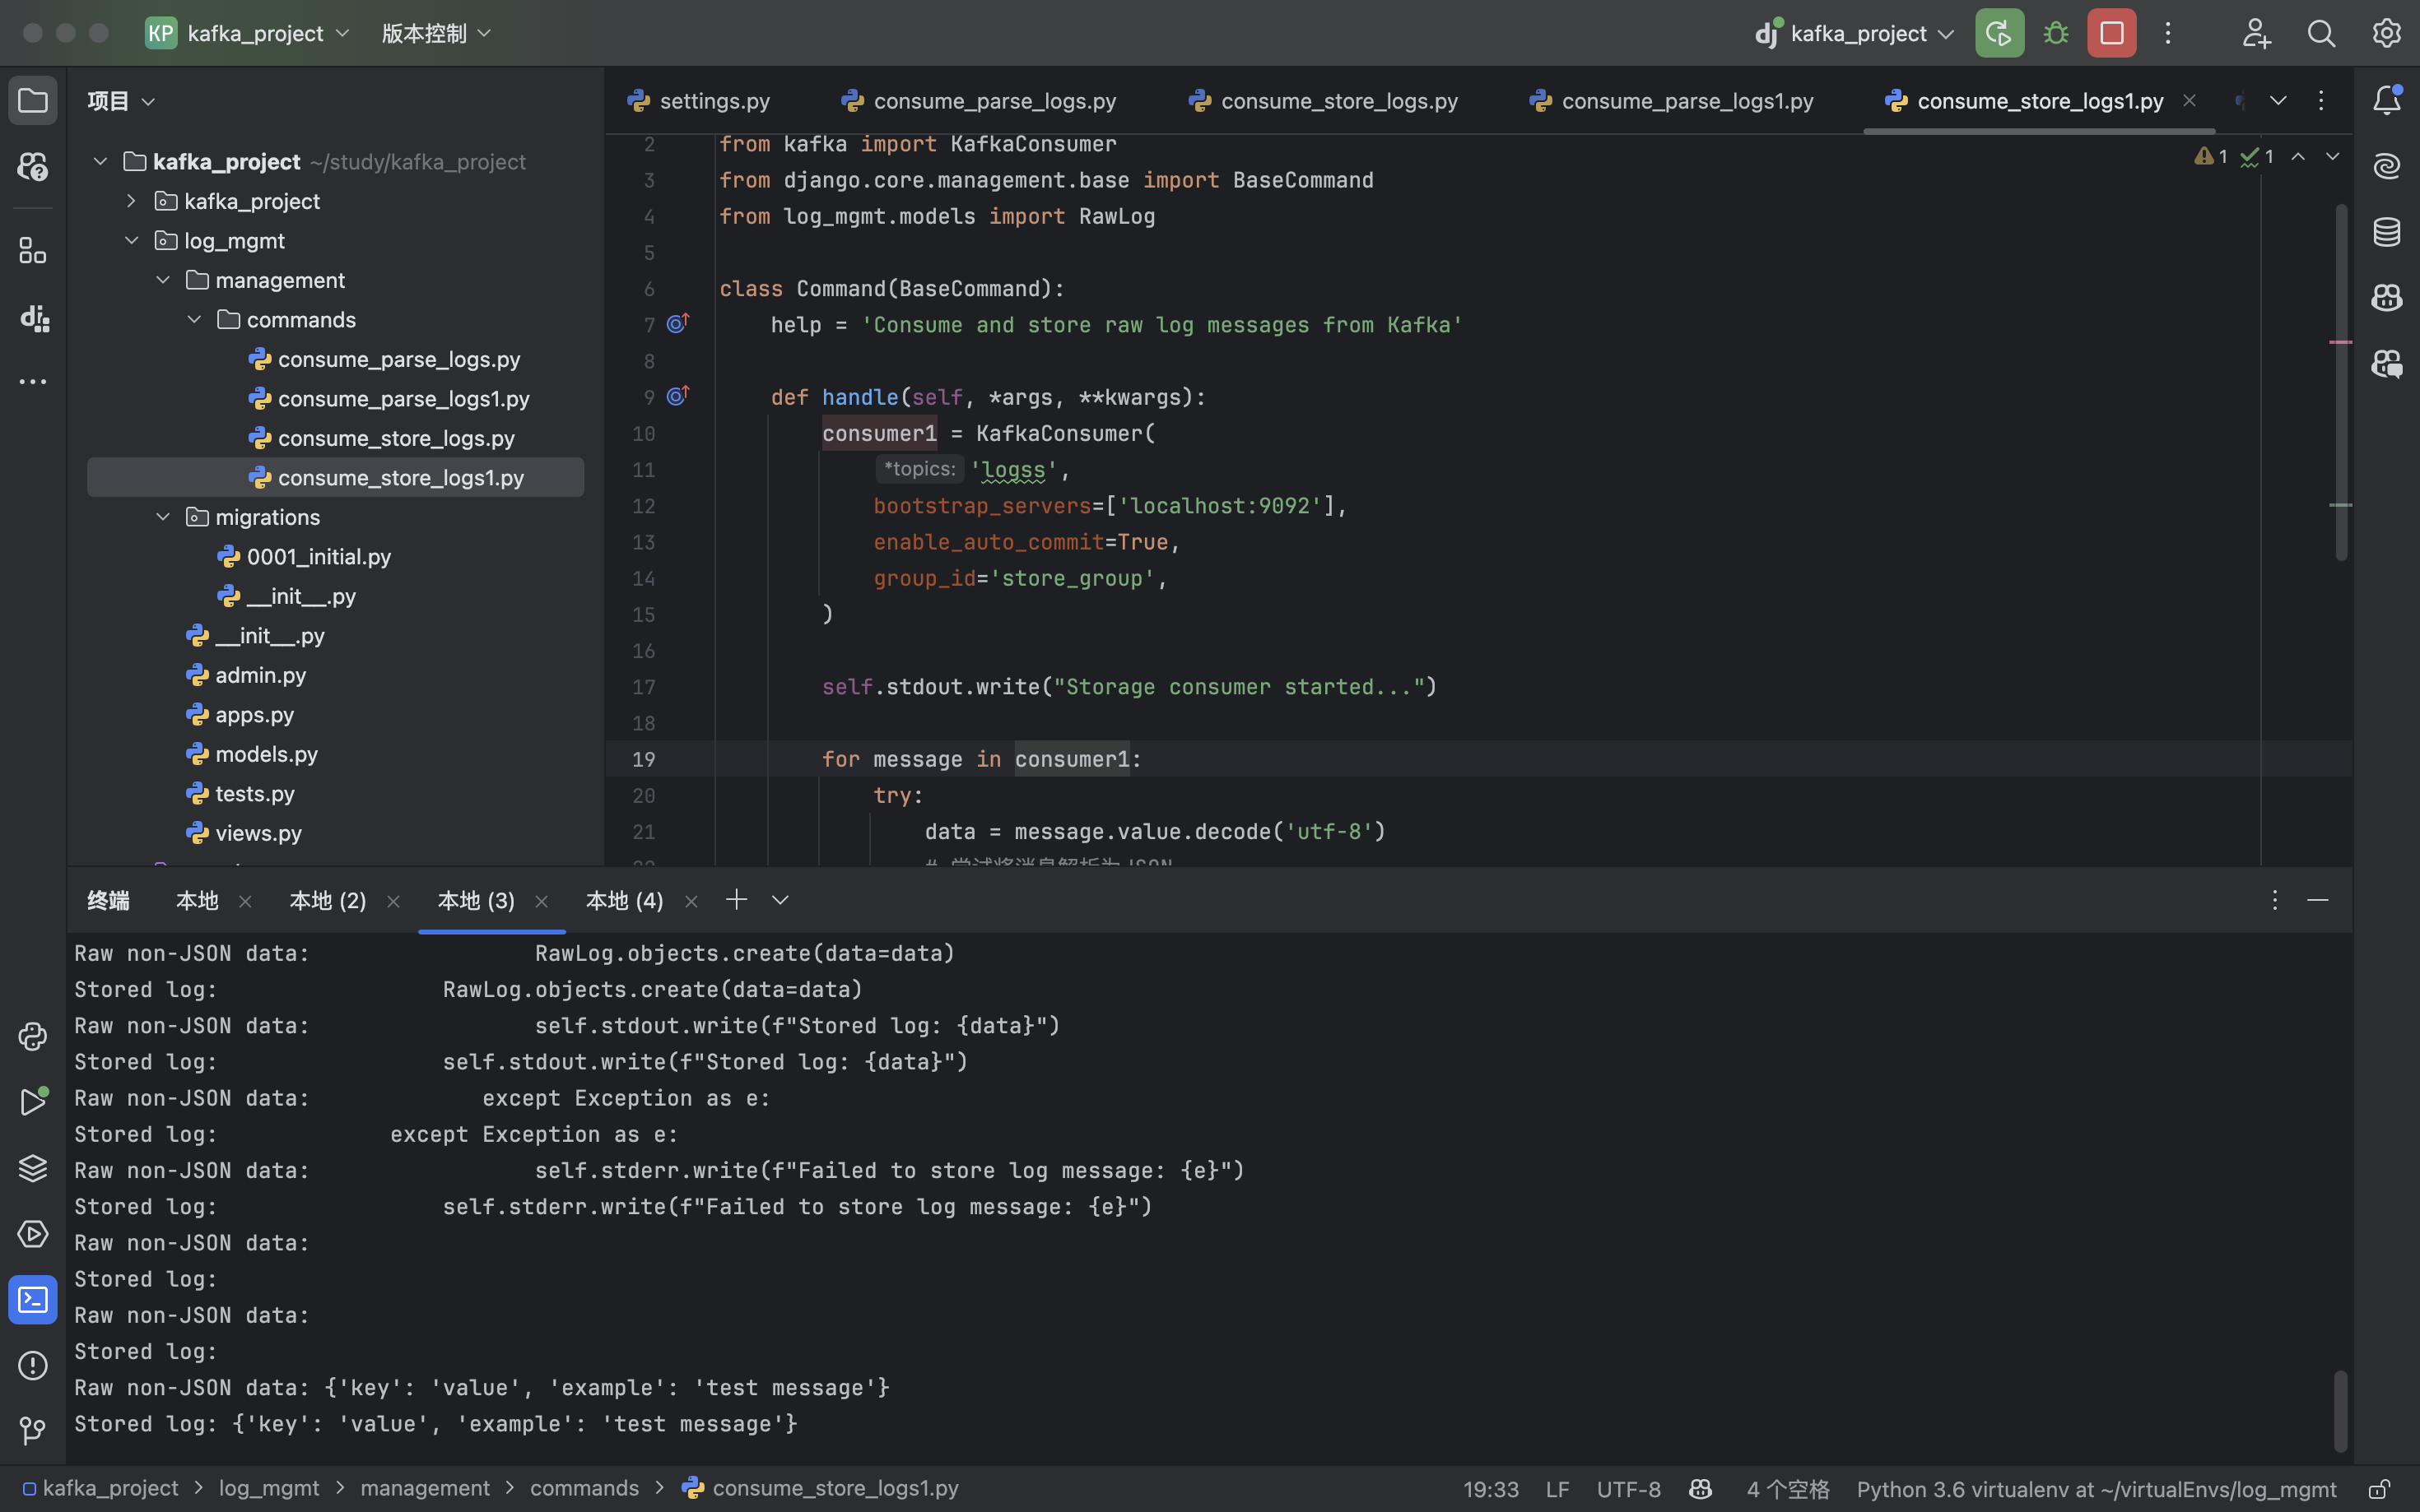The width and height of the screenshot is (2420, 1512).
Task: Open the Problems tool window
Action: [32, 1365]
